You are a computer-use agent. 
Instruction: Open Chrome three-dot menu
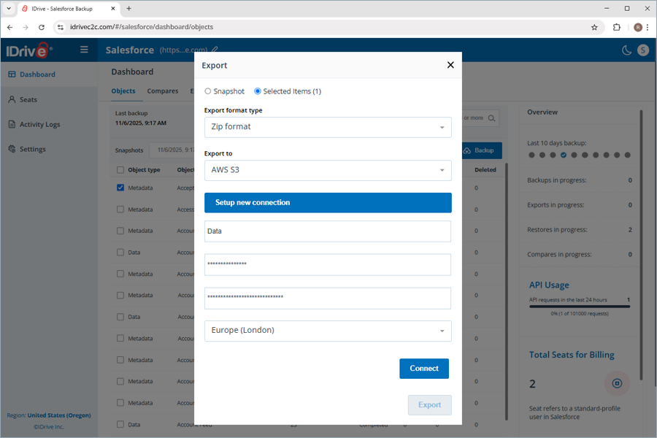coord(648,27)
